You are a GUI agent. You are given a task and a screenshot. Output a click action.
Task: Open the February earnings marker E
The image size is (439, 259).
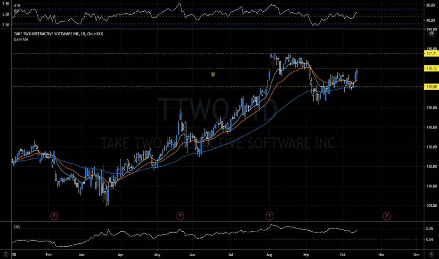point(54,216)
